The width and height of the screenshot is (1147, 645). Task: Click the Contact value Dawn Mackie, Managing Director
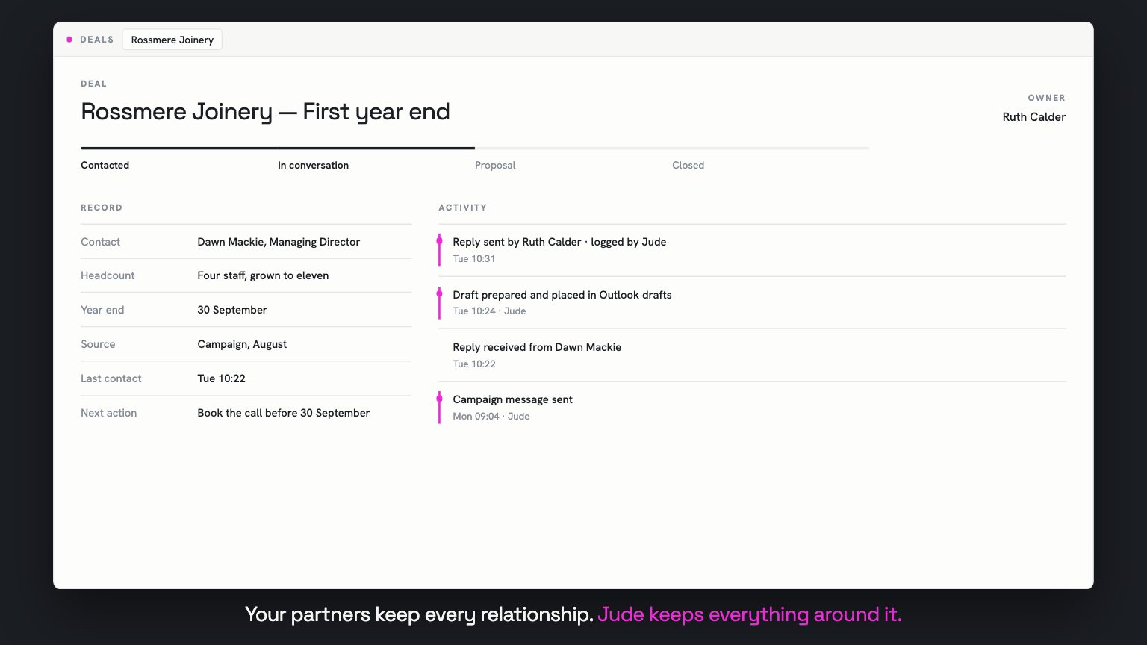pyautogui.click(x=279, y=242)
